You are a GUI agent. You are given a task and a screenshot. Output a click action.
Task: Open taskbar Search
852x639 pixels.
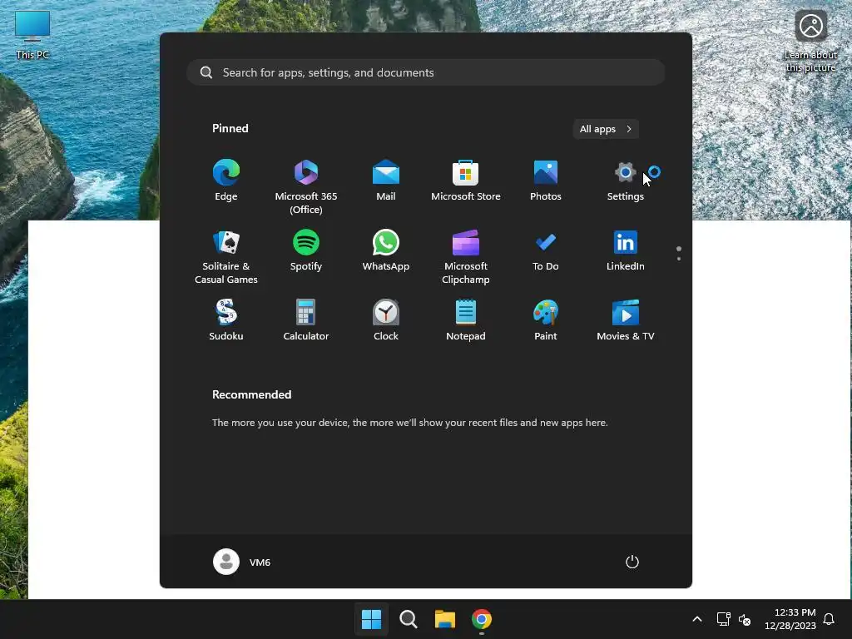pos(408,619)
